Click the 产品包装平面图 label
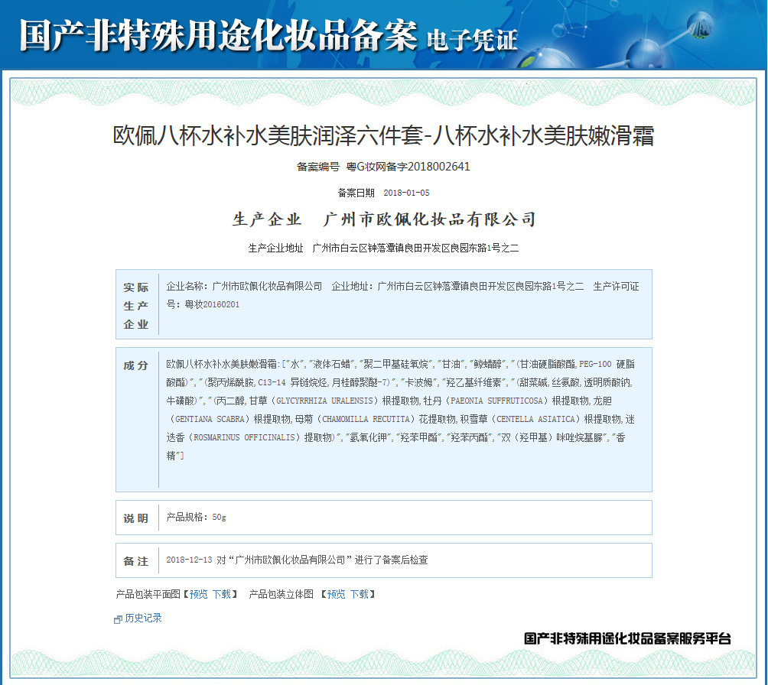This screenshot has width=768, height=685. 148,594
